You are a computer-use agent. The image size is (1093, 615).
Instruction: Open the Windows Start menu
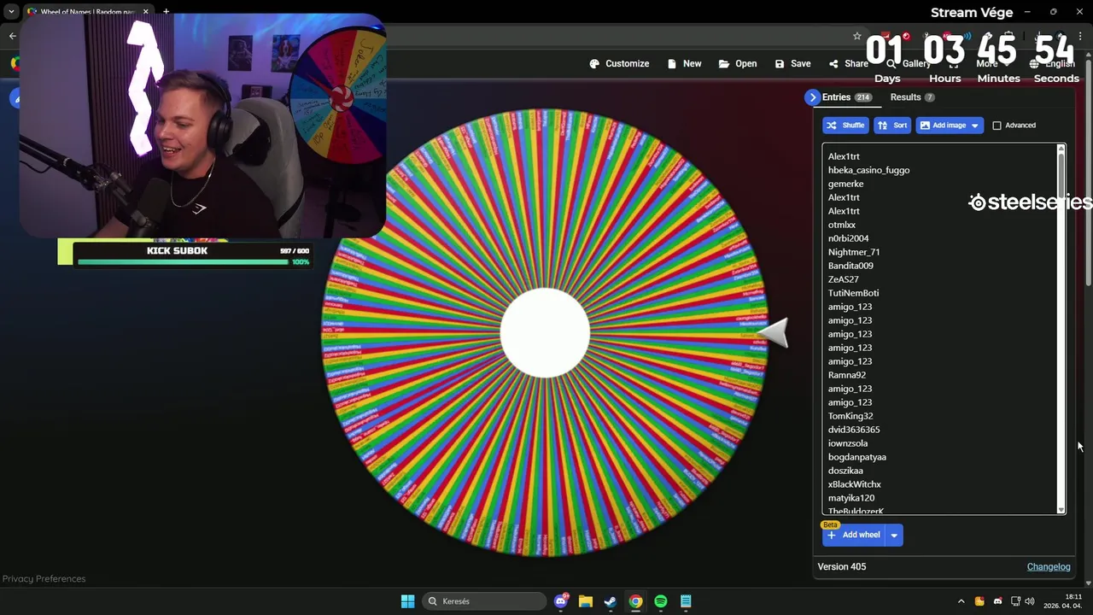[x=407, y=601]
